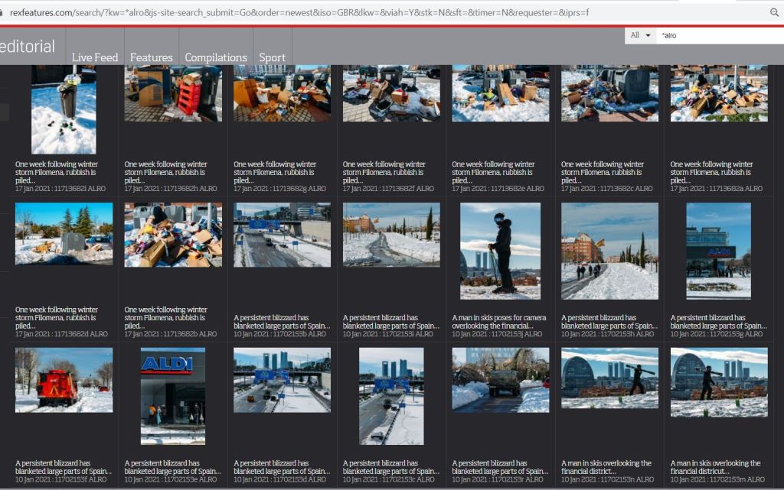Open the Live Feed menu item
The image size is (784, 490).
pyautogui.click(x=95, y=57)
